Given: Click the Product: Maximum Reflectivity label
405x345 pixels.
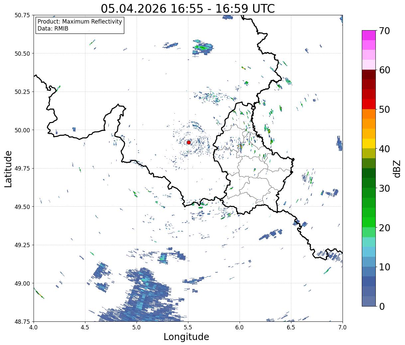Looking at the screenshot, I should (80, 22).
